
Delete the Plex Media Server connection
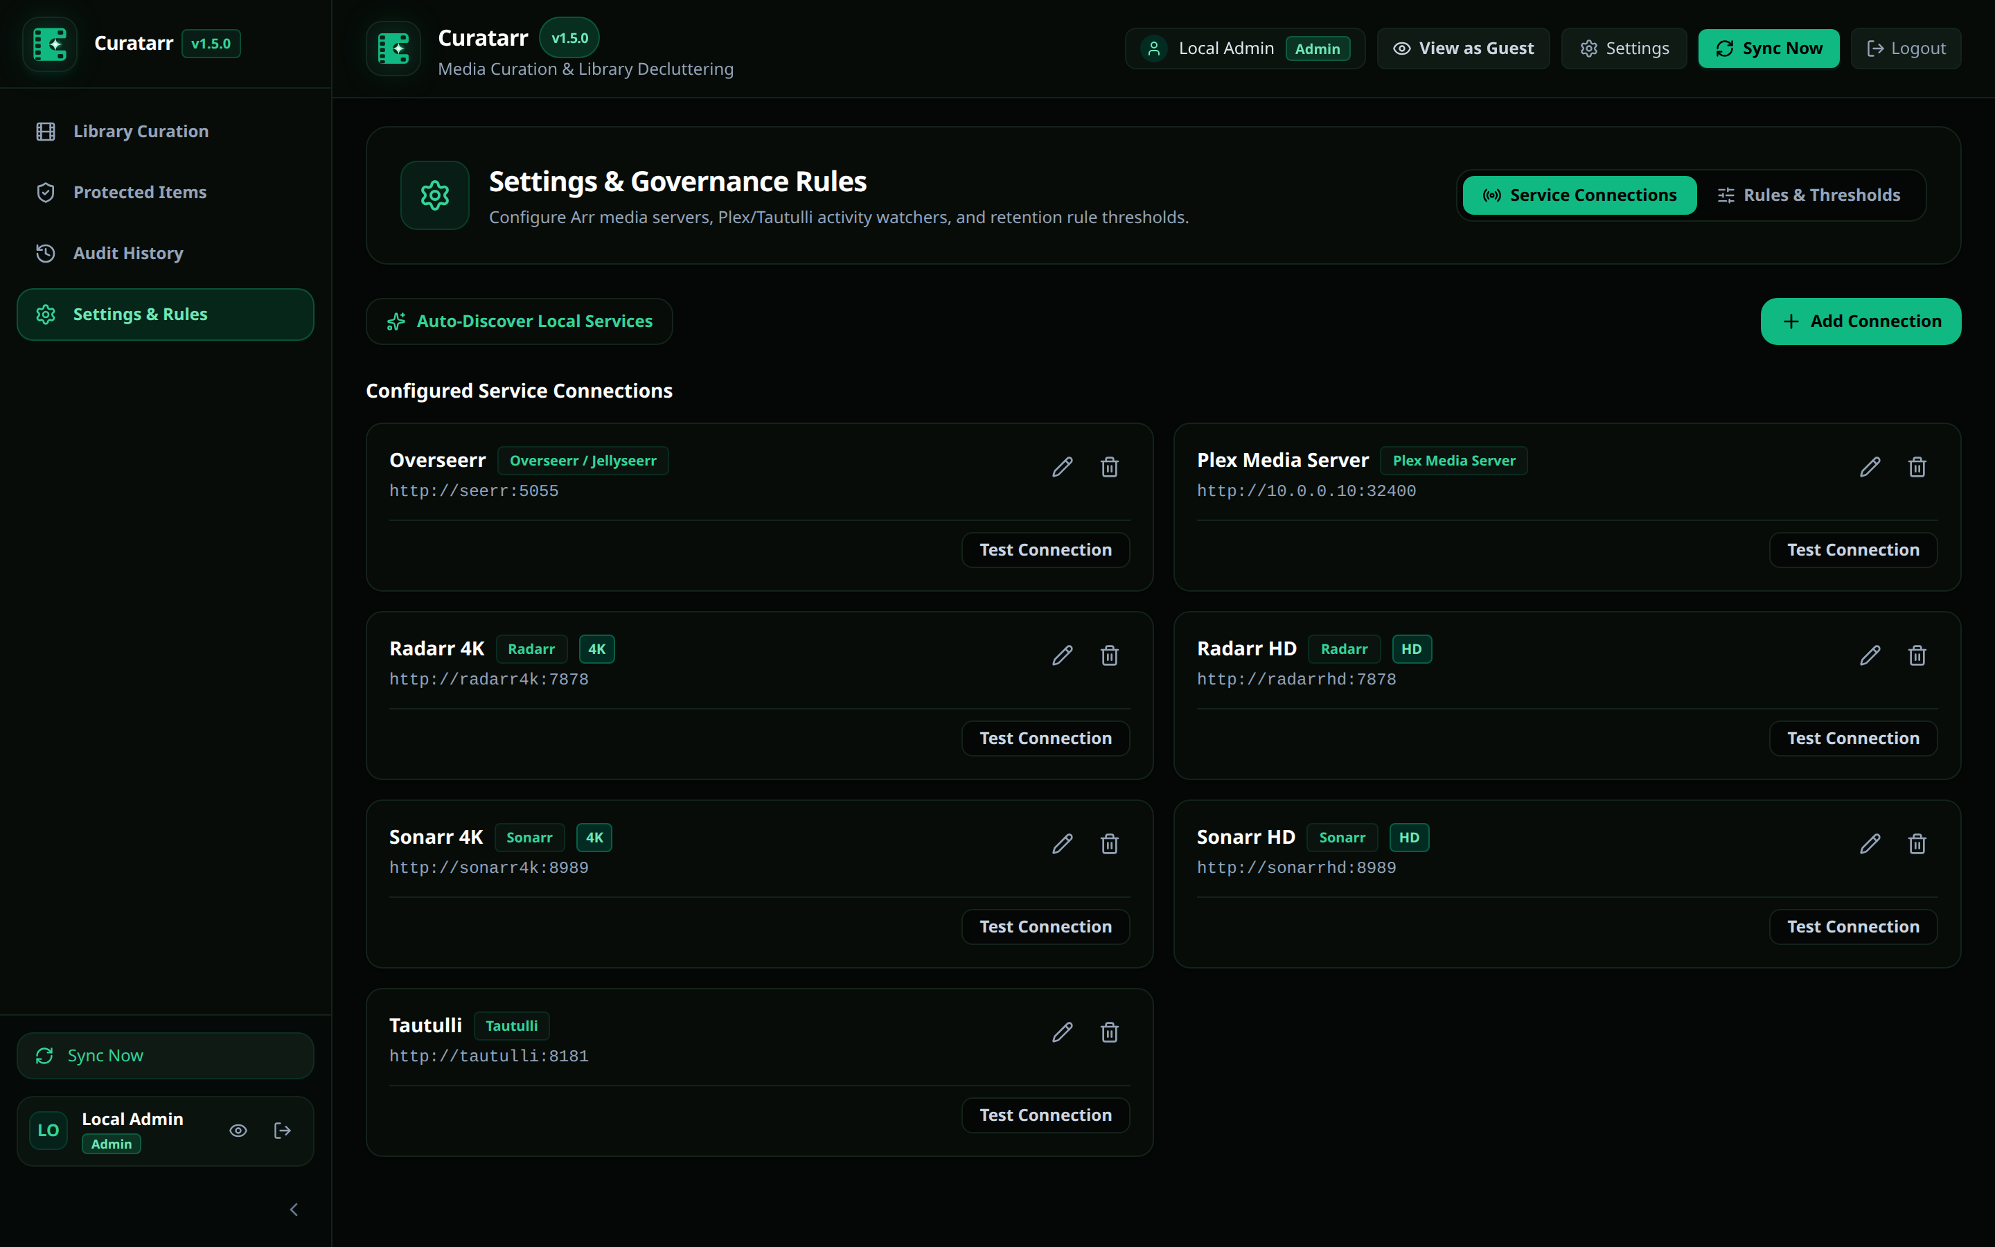(1917, 467)
